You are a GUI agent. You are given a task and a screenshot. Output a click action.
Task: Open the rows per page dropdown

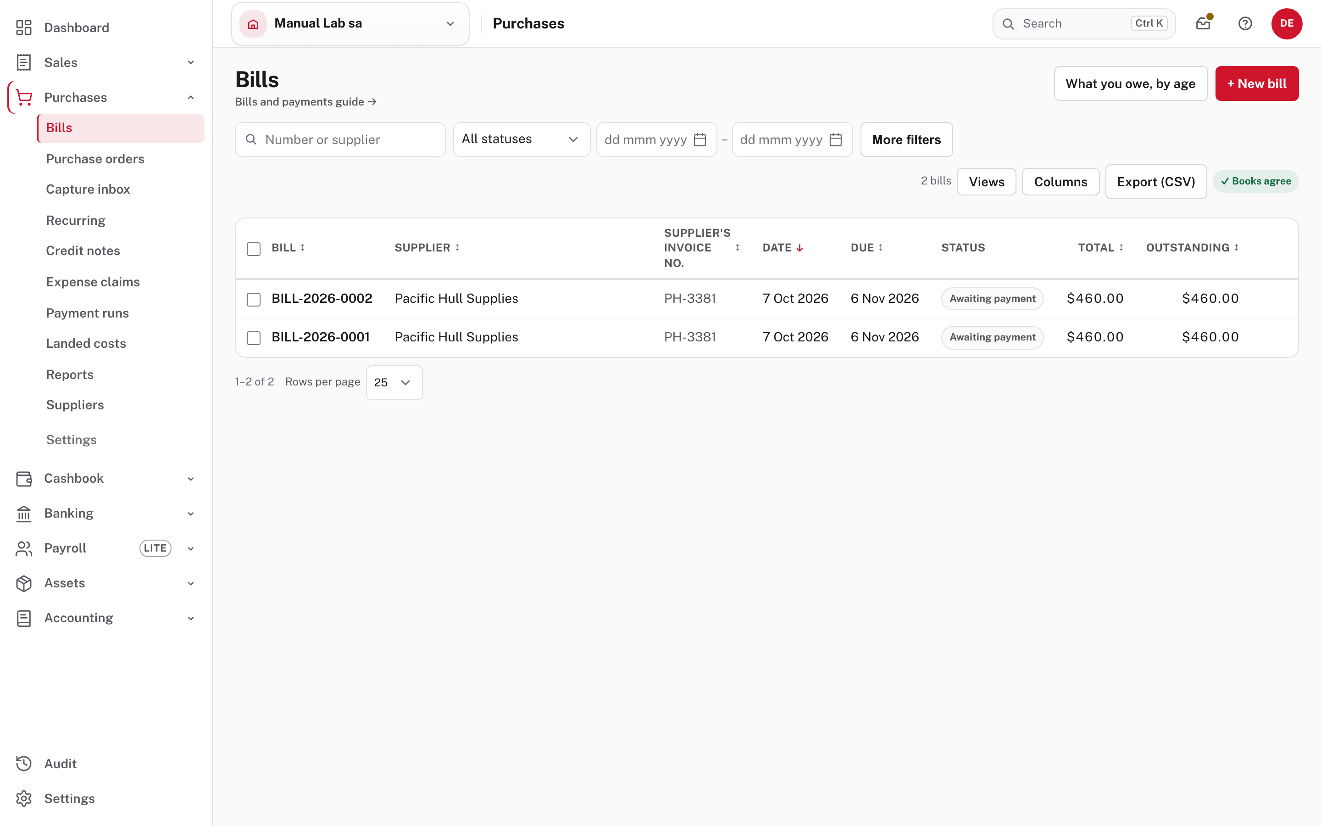click(x=394, y=382)
